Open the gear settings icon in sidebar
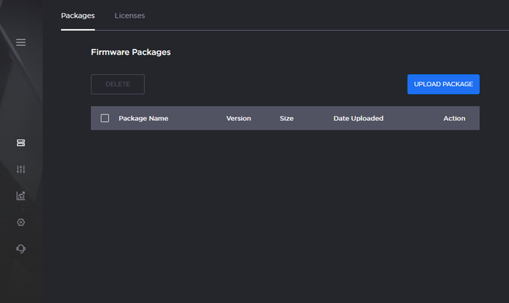 (21, 223)
